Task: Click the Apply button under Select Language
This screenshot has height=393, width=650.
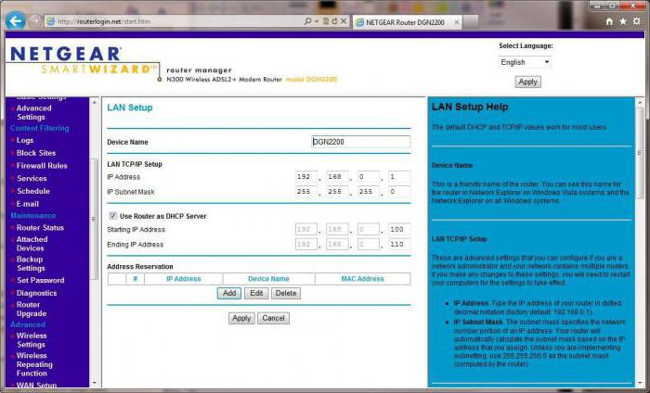Action: [x=527, y=82]
